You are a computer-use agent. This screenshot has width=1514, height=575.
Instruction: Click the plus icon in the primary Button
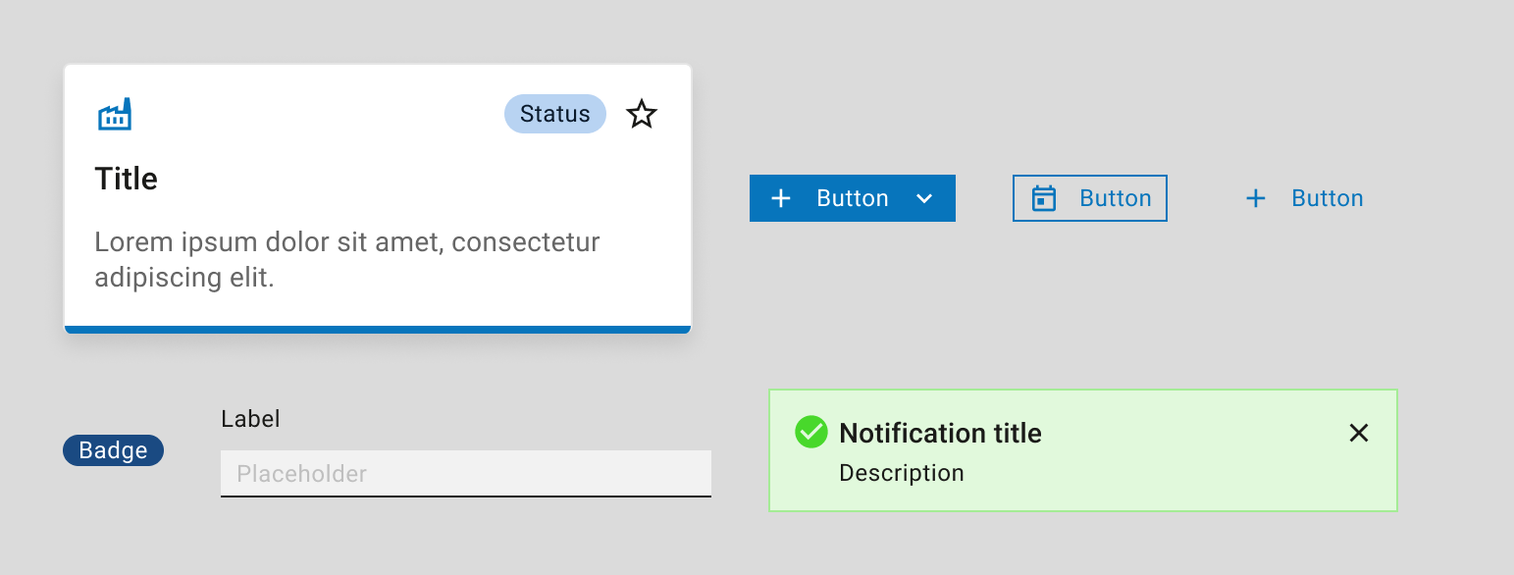(781, 198)
